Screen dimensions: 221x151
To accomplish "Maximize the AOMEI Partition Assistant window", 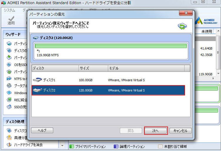I will coord(203,2).
